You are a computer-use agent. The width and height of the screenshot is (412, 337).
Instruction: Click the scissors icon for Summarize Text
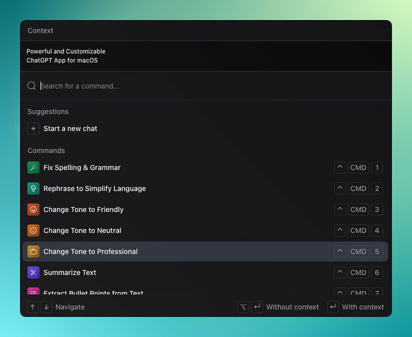(34, 273)
